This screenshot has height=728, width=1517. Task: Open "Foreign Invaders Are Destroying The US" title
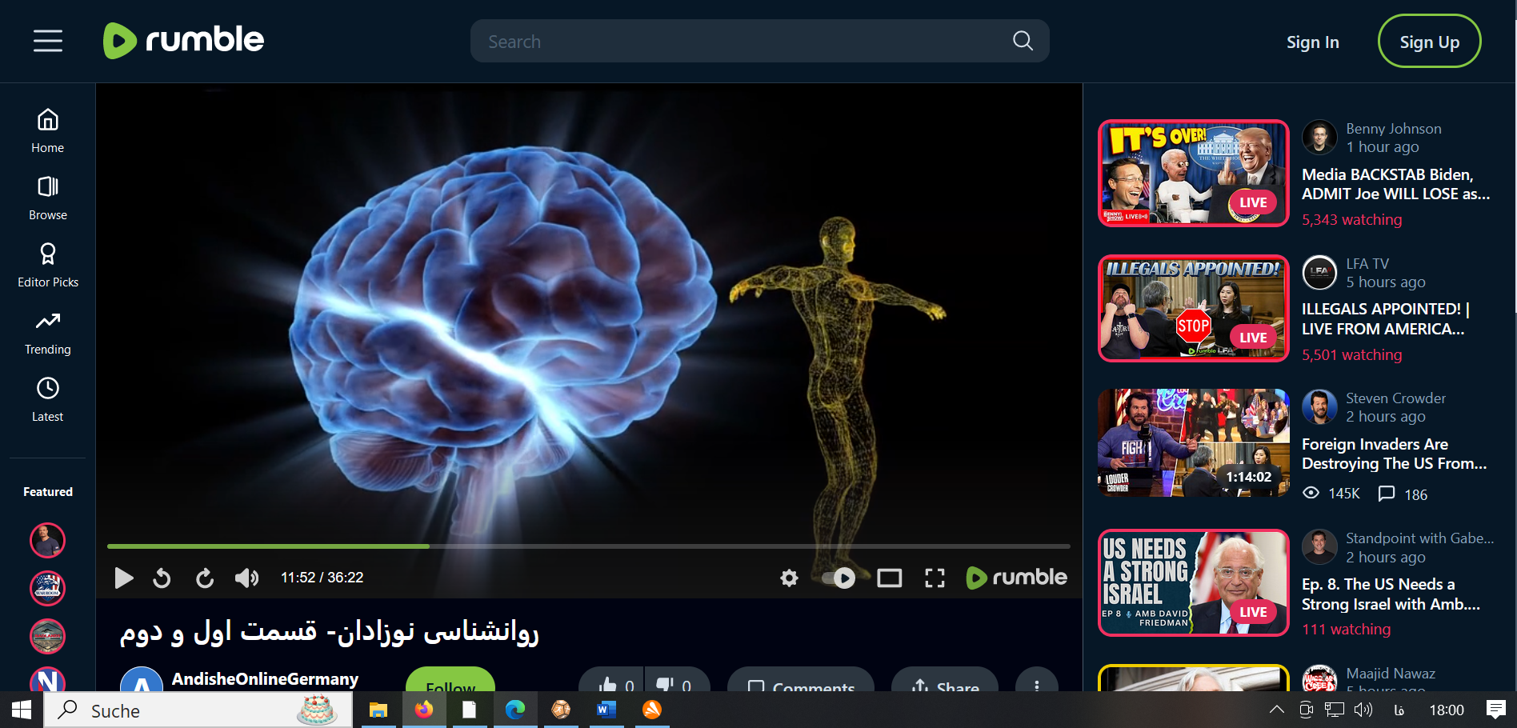coord(1394,454)
